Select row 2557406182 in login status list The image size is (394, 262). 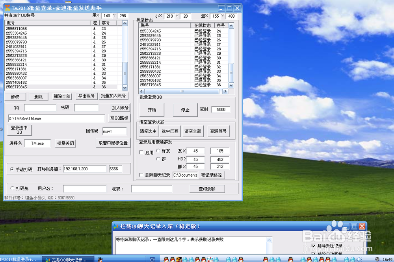184,80
